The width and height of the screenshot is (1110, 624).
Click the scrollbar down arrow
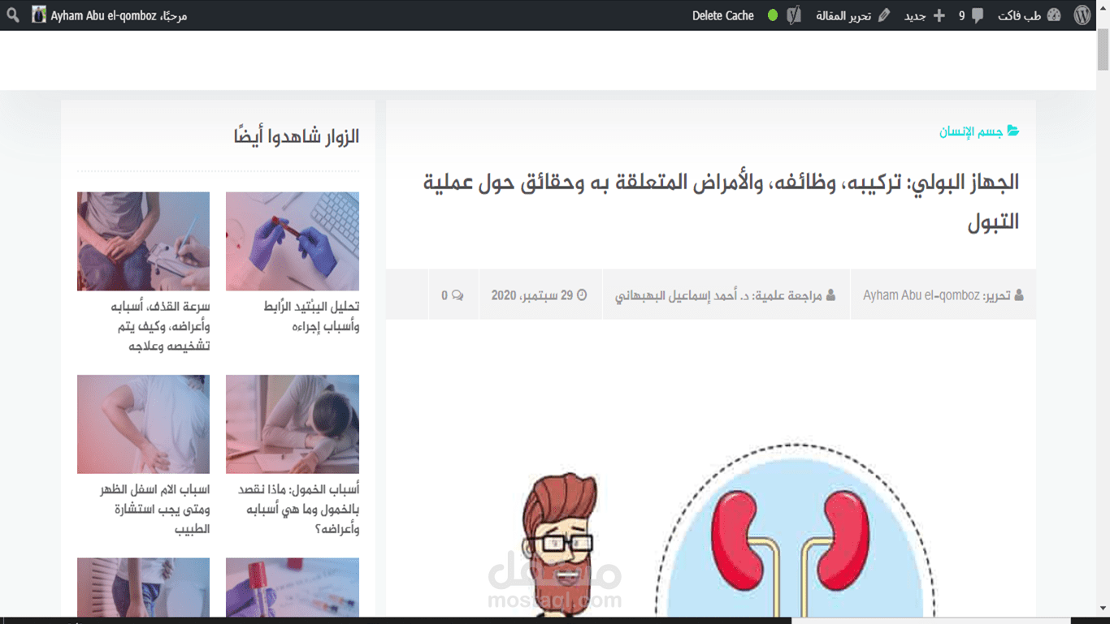(1103, 609)
